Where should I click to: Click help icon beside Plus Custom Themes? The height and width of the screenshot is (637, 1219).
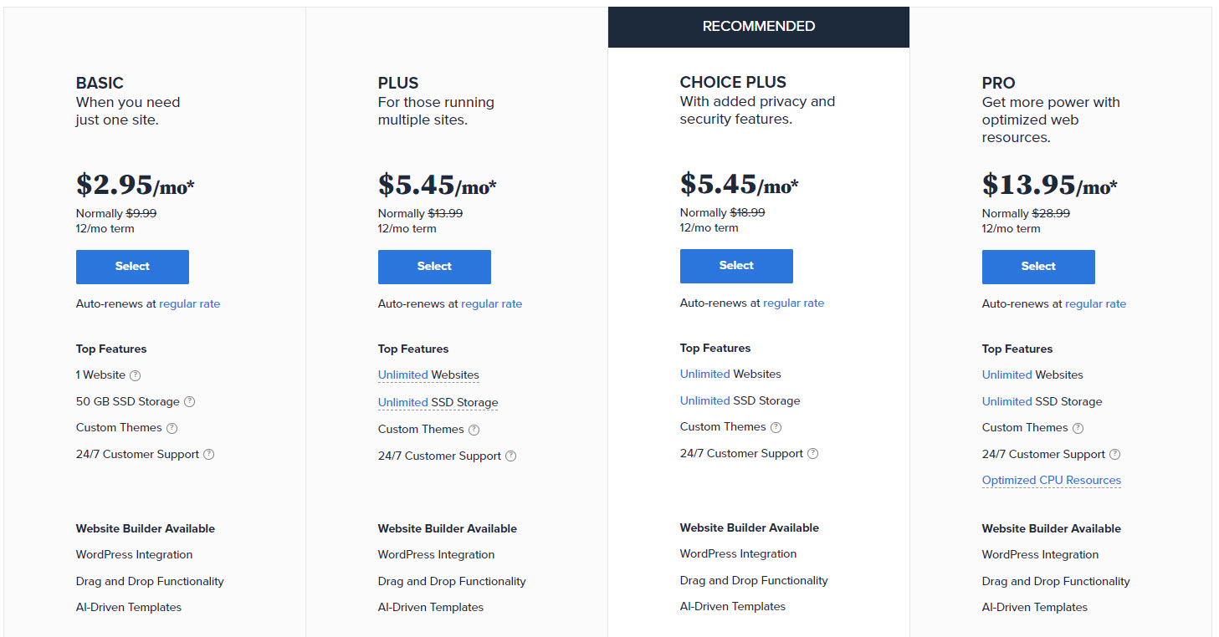point(474,430)
